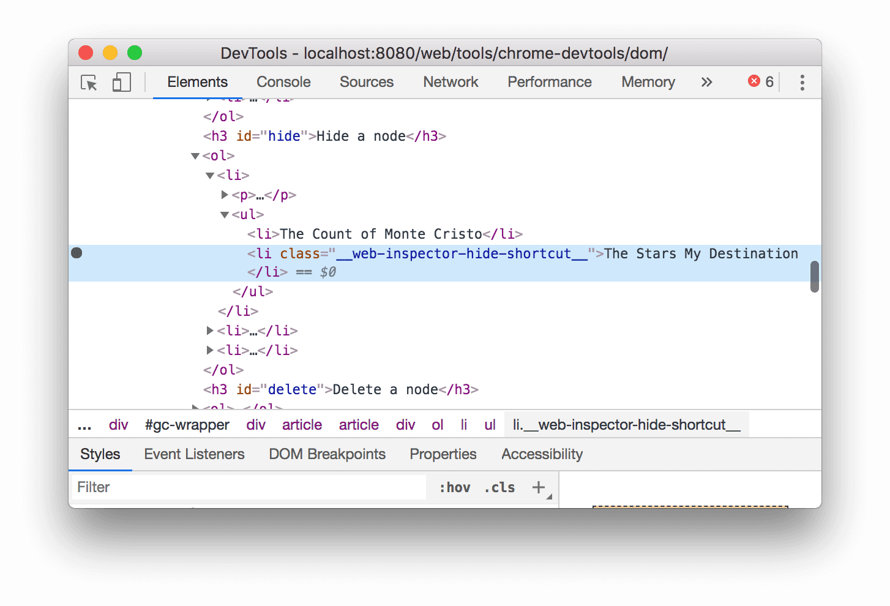Switch to the Console tab

283,82
